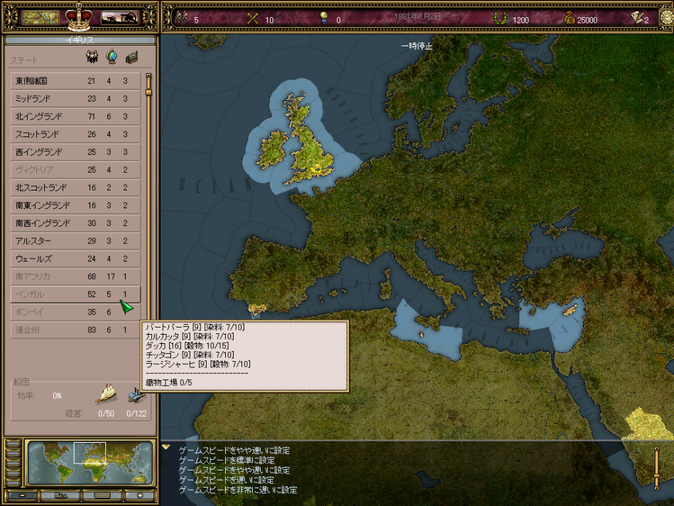
Task: Click the topmost map-mode button beside minimap
Action: tap(13, 444)
